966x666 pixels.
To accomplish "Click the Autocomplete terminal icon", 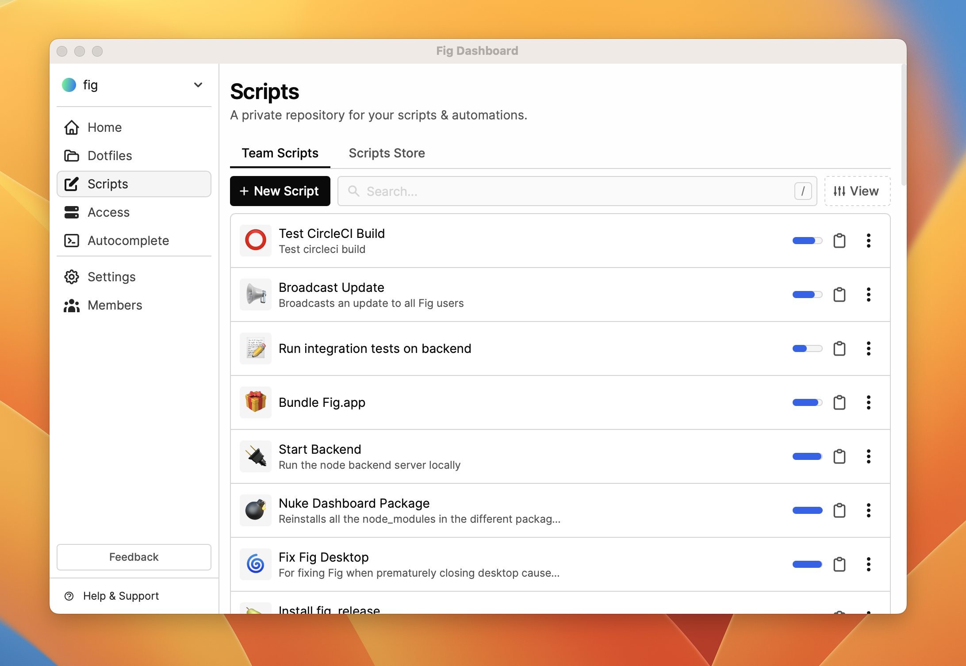I will click(x=72, y=241).
